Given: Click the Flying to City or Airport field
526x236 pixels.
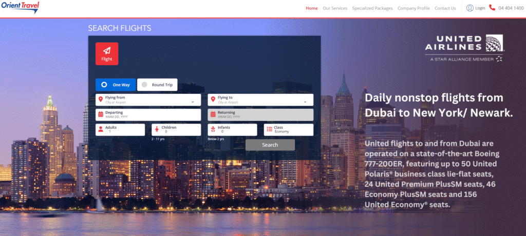Looking at the screenshot, I should [x=260, y=100].
